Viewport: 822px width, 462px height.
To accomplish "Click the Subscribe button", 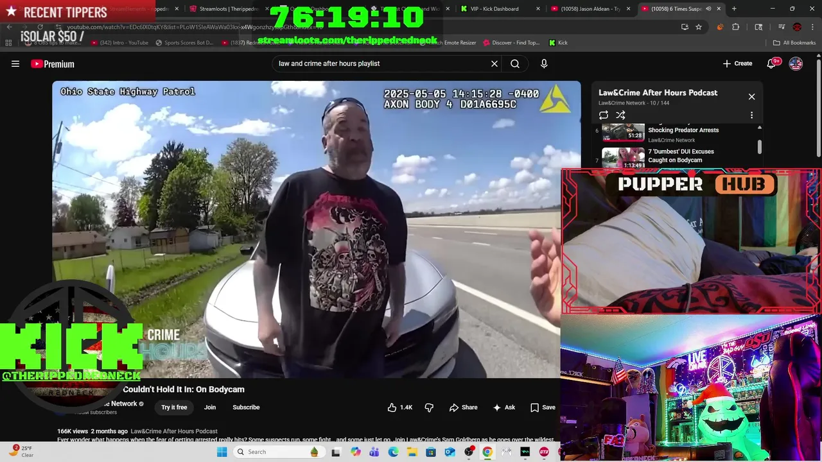I will pos(246,407).
